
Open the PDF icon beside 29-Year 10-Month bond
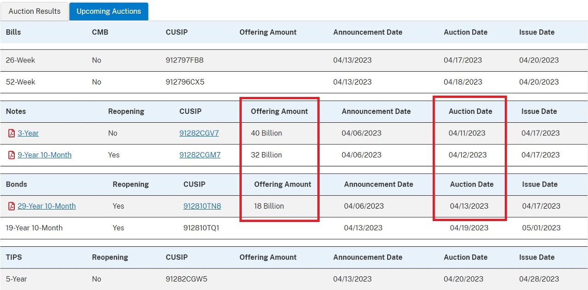11,206
